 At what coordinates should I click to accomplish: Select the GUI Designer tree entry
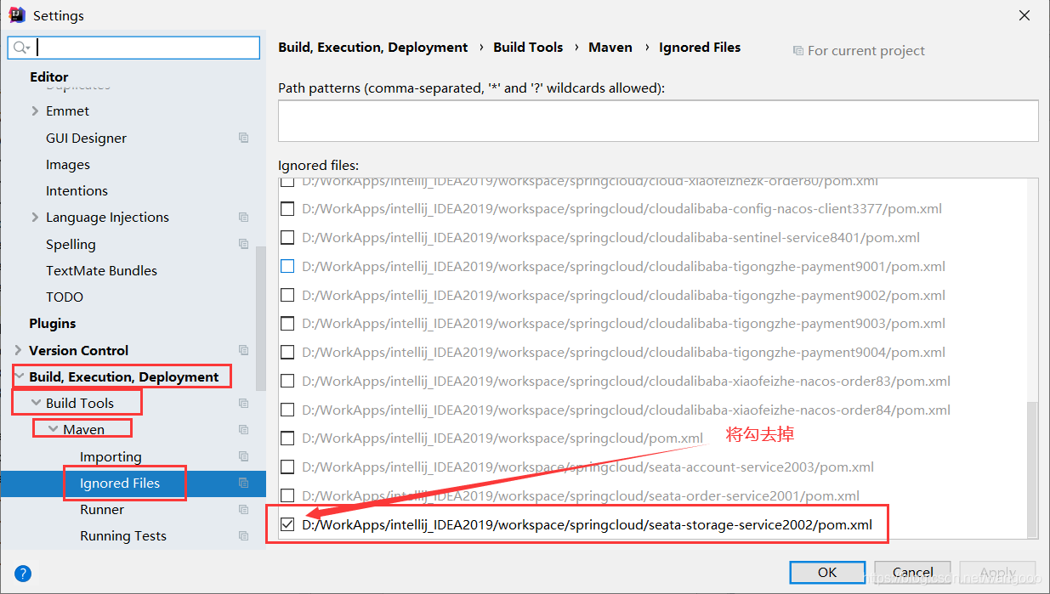click(x=86, y=138)
